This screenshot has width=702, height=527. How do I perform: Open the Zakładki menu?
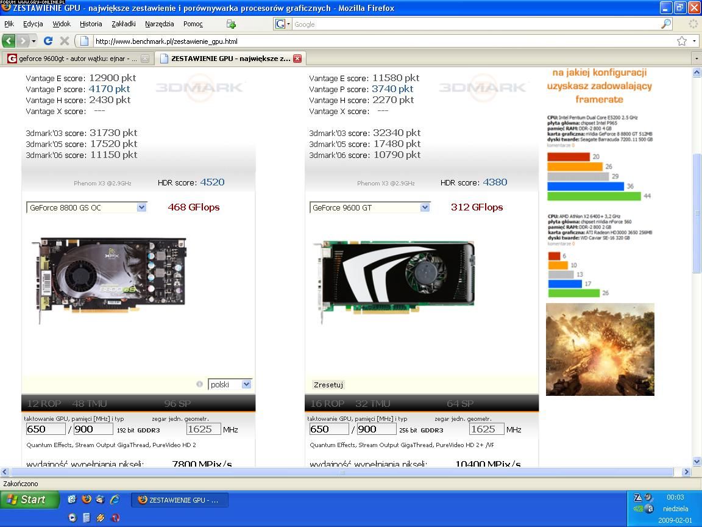124,24
